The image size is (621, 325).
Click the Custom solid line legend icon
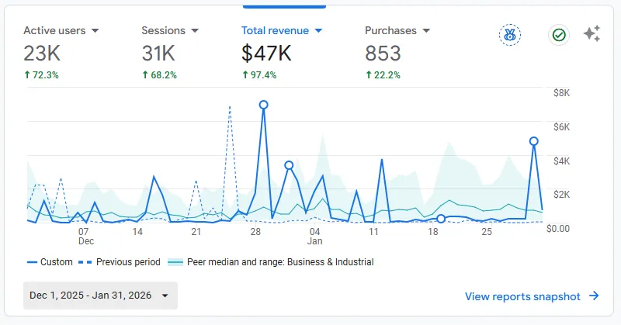tap(32, 262)
